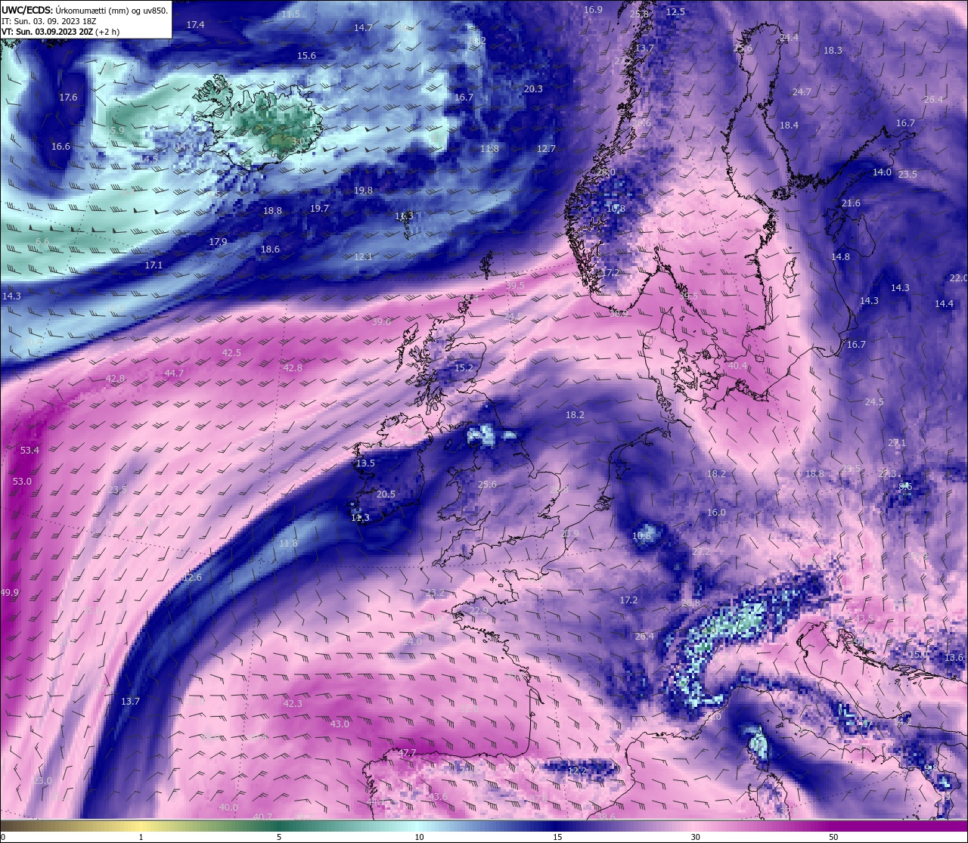Click the 12.7 value label

coord(546,148)
